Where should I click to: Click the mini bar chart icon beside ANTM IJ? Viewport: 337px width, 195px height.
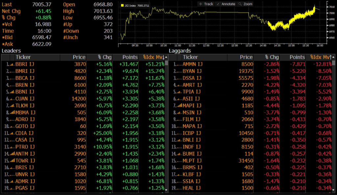tap(12, 154)
